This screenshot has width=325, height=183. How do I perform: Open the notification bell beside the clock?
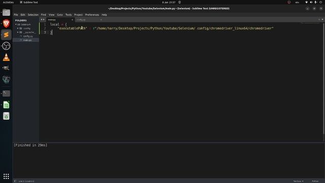[179, 2]
